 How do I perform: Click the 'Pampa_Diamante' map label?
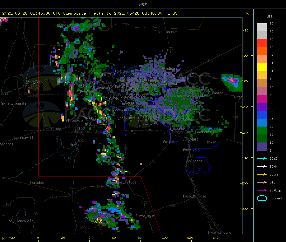pos(13,103)
